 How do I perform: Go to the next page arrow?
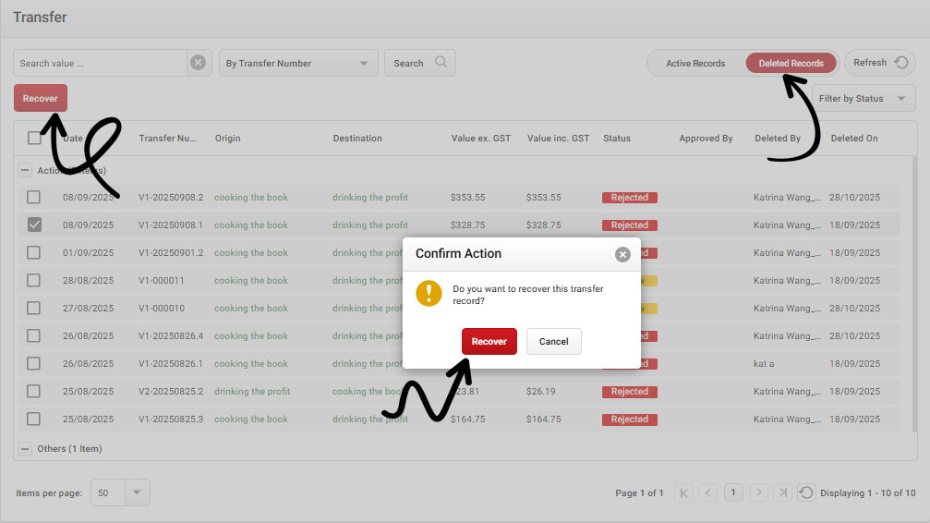click(x=758, y=493)
